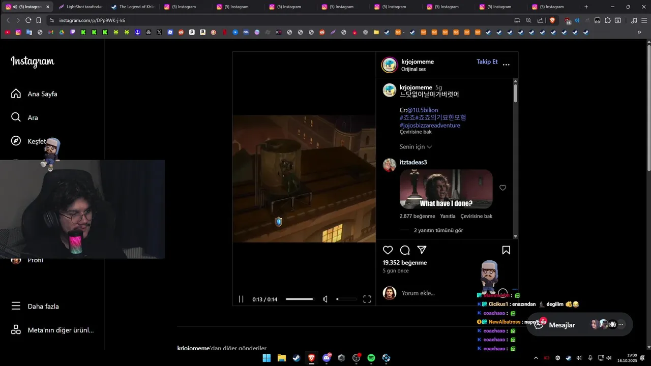This screenshot has width=651, height=366.
Task: Close the active Instagram tab
Action: [x=48, y=7]
